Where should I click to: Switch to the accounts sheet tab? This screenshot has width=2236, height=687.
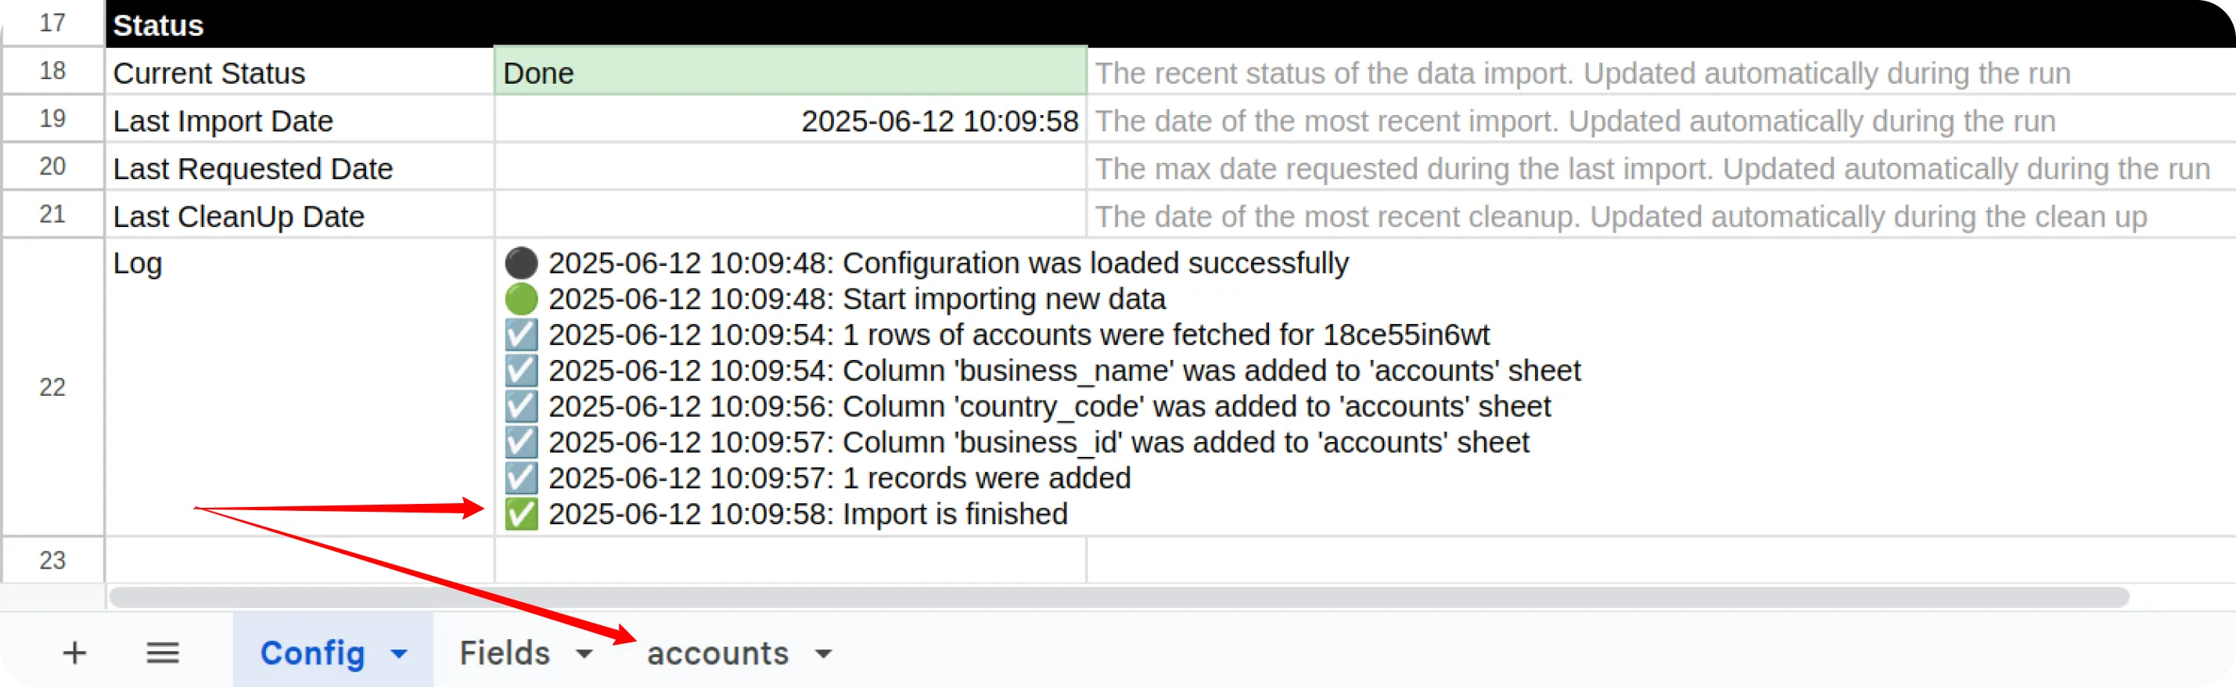[717, 653]
